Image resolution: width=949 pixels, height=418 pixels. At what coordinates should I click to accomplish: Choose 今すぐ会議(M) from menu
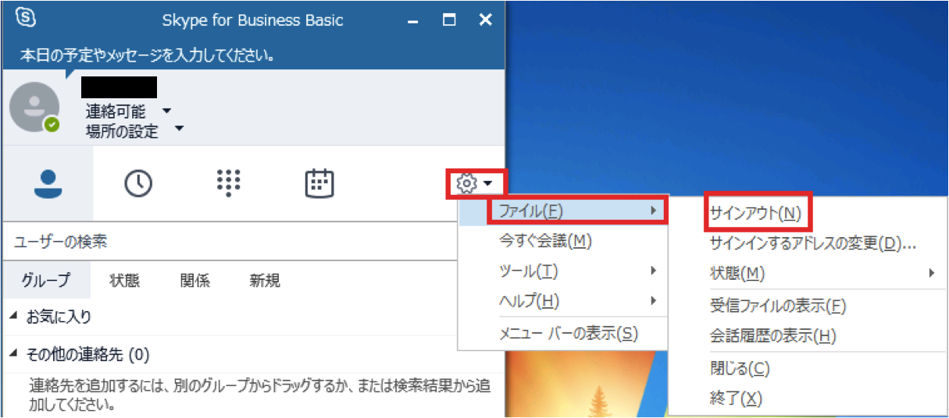[x=562, y=241]
